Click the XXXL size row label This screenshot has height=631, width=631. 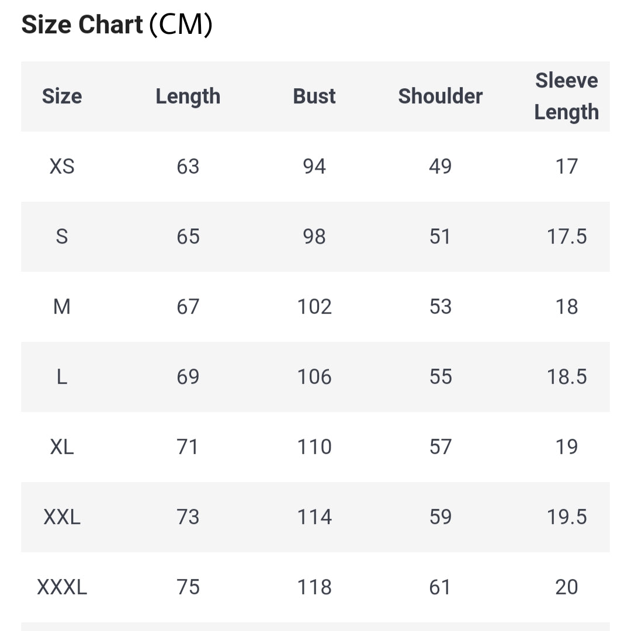tap(62, 587)
